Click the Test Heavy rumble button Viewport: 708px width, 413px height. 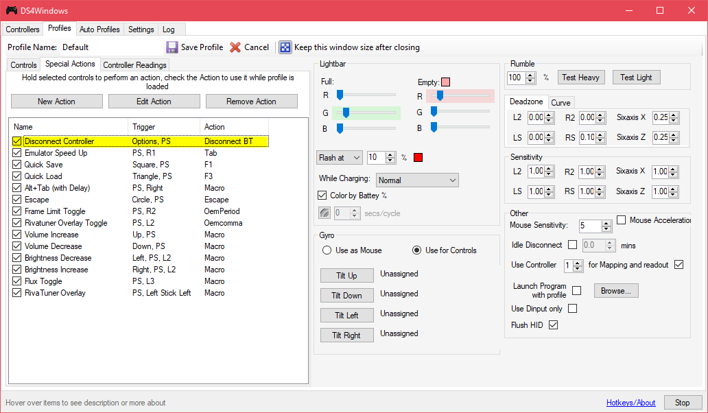pos(580,78)
